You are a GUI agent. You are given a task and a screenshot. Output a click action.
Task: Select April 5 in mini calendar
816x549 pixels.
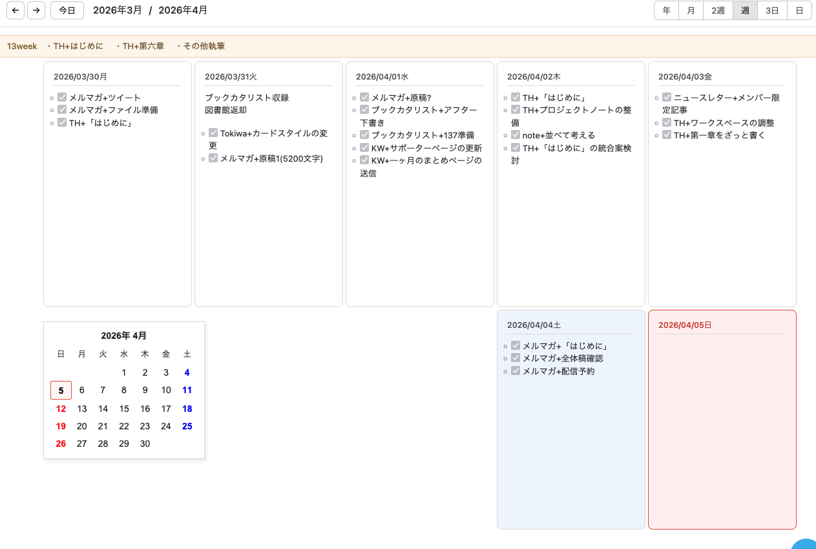(61, 390)
